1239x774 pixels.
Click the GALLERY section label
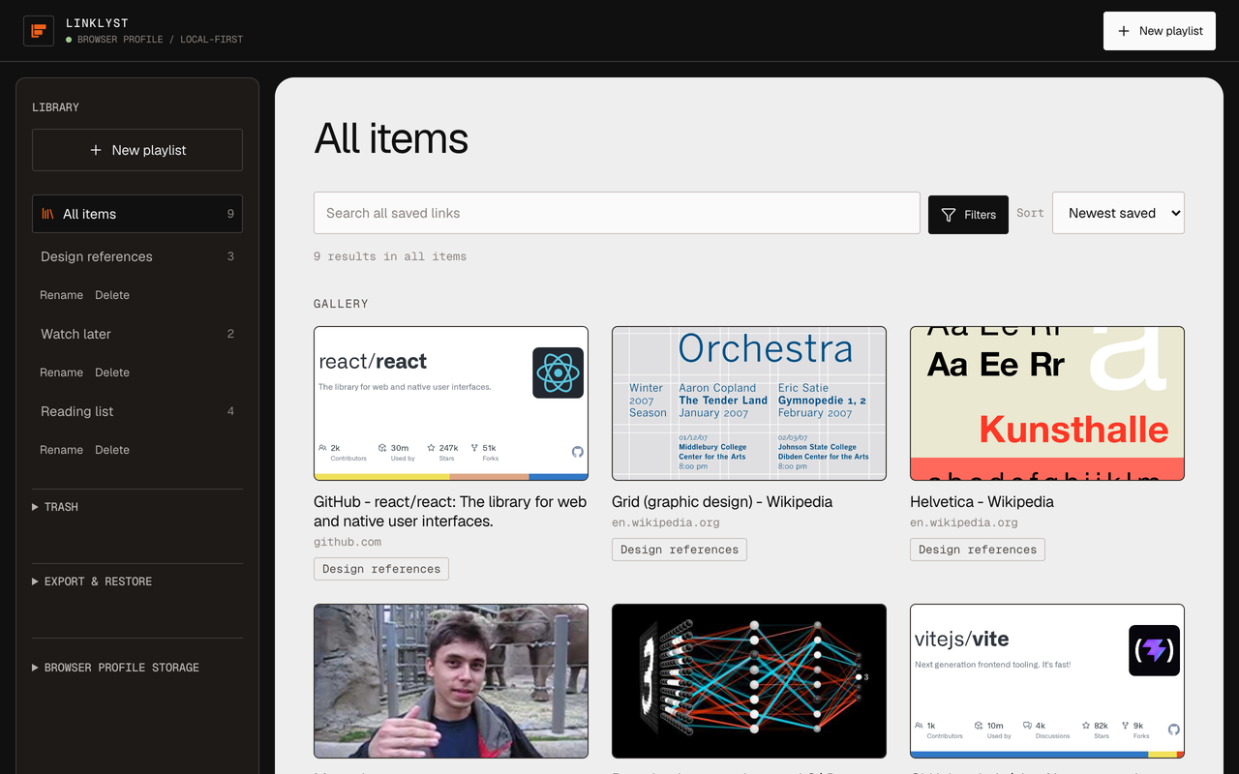[341, 304]
